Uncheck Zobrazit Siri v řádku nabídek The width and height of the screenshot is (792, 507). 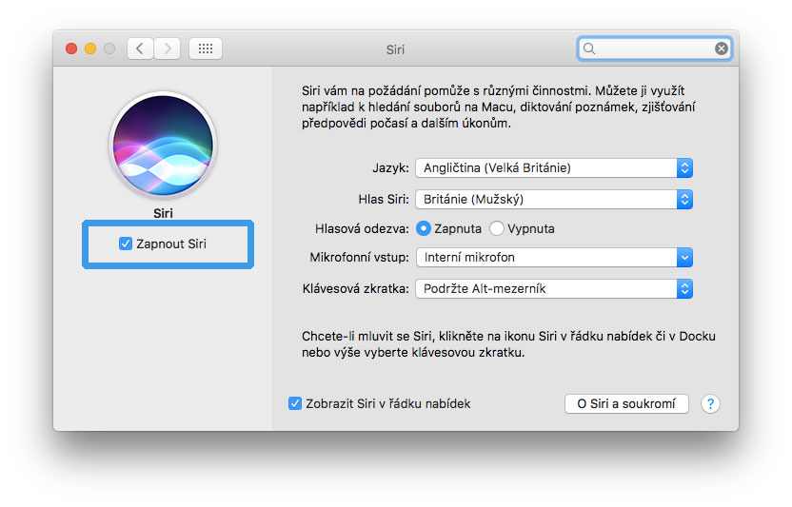point(295,403)
